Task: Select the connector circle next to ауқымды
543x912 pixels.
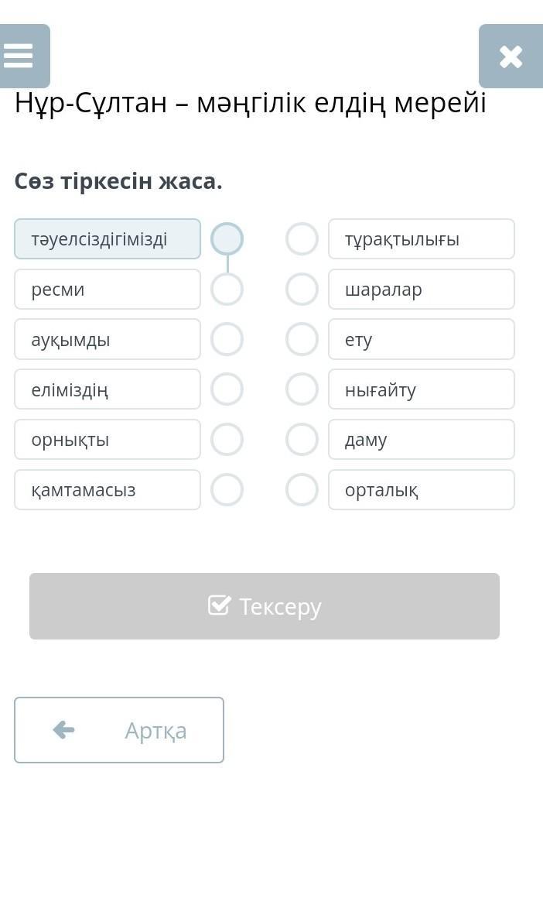Action: (227, 339)
